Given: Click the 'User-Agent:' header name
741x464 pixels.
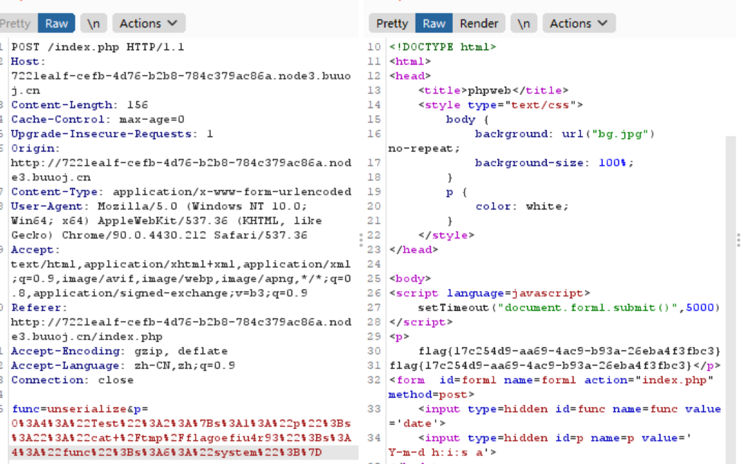Looking at the screenshot, I should 50,206.
